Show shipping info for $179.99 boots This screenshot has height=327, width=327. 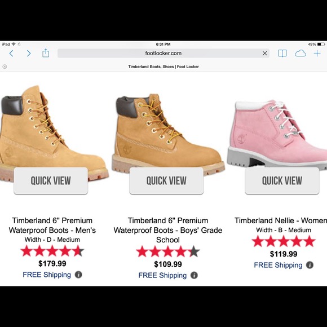(x=78, y=275)
